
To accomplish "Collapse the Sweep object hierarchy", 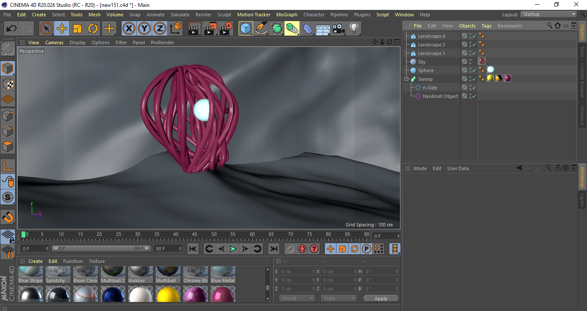I will pyautogui.click(x=406, y=79).
